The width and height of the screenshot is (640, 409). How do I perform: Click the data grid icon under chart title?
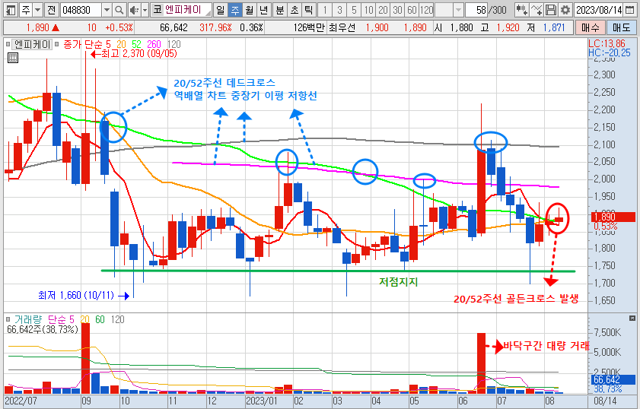(13, 58)
